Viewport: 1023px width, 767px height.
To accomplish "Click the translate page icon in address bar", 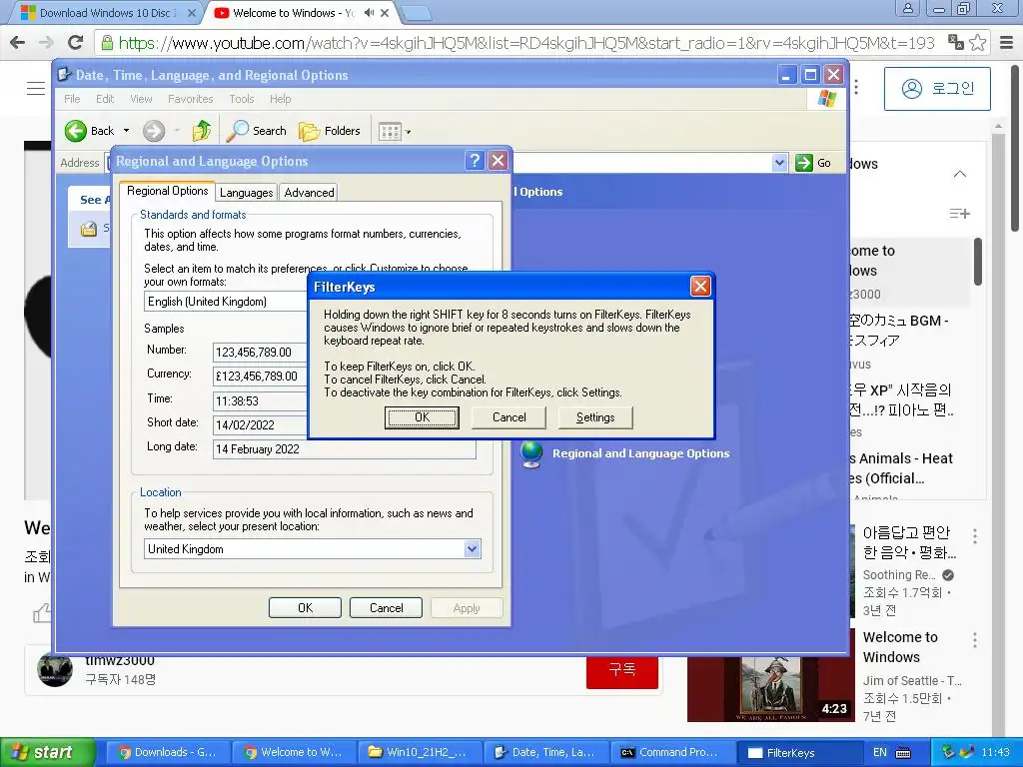I will tap(956, 42).
